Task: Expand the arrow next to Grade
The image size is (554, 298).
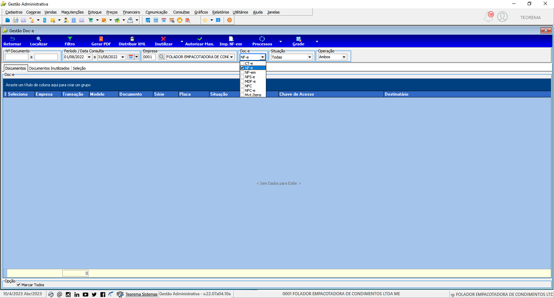Action: click(x=317, y=42)
